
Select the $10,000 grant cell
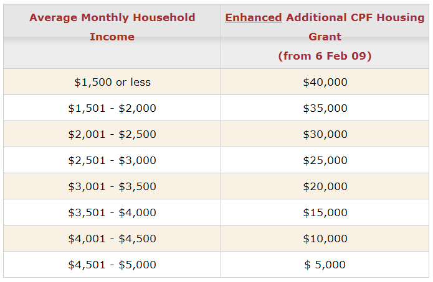[x=325, y=239]
